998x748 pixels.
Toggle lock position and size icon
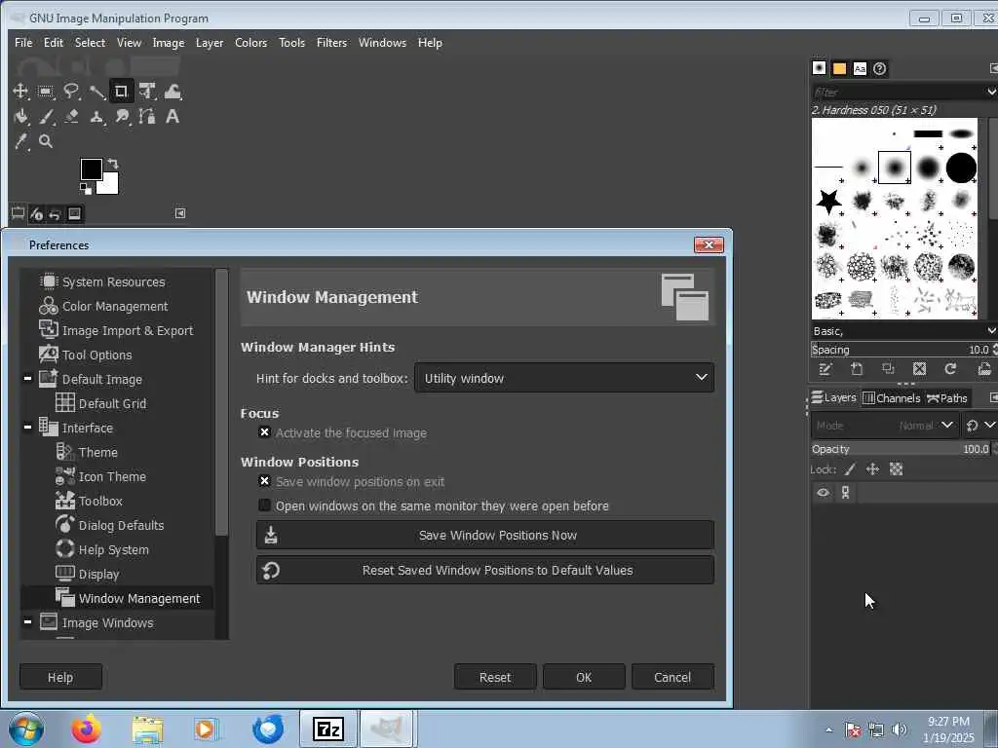click(872, 469)
